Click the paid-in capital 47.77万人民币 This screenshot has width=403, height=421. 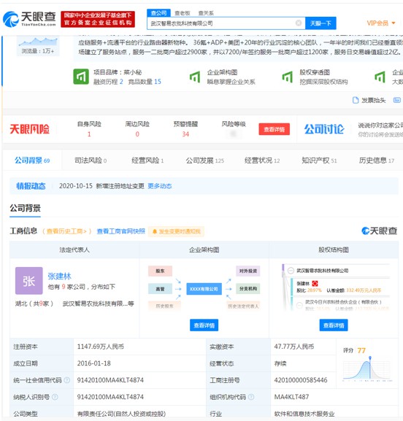click(294, 347)
